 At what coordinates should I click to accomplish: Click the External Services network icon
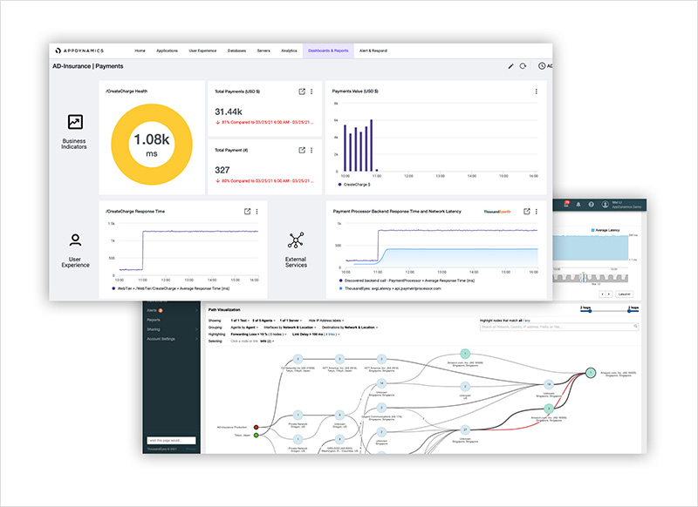(x=296, y=240)
